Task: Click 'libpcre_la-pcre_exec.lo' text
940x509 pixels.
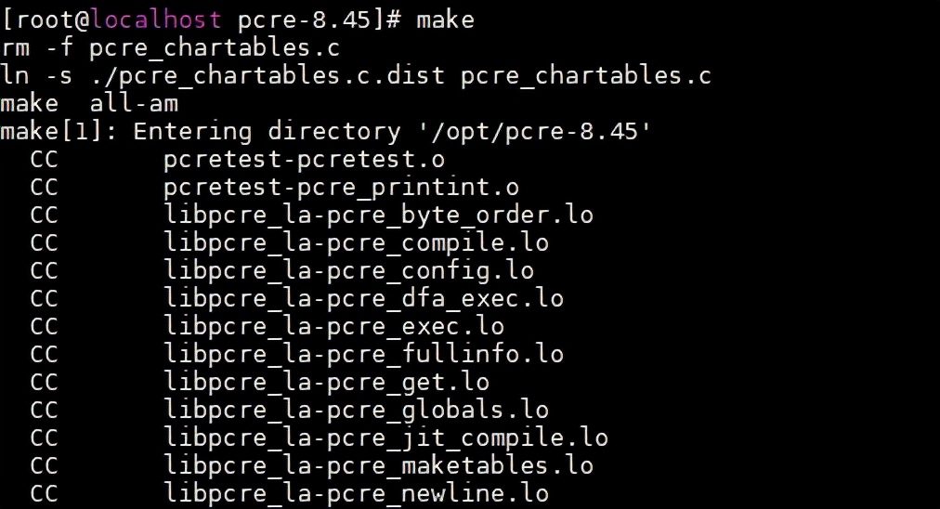Action: coord(333,327)
